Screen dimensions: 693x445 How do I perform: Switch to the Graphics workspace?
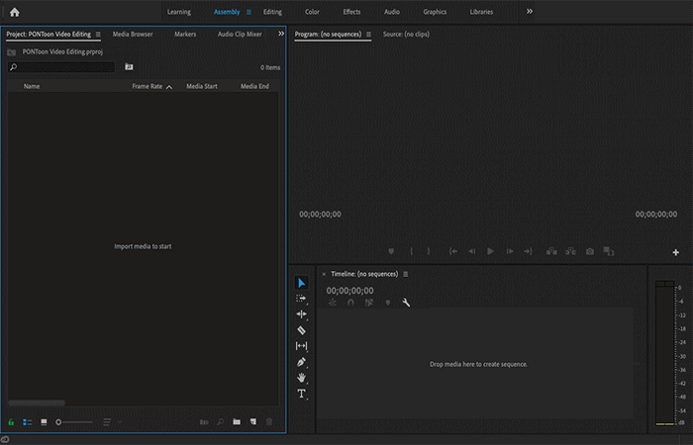point(435,12)
